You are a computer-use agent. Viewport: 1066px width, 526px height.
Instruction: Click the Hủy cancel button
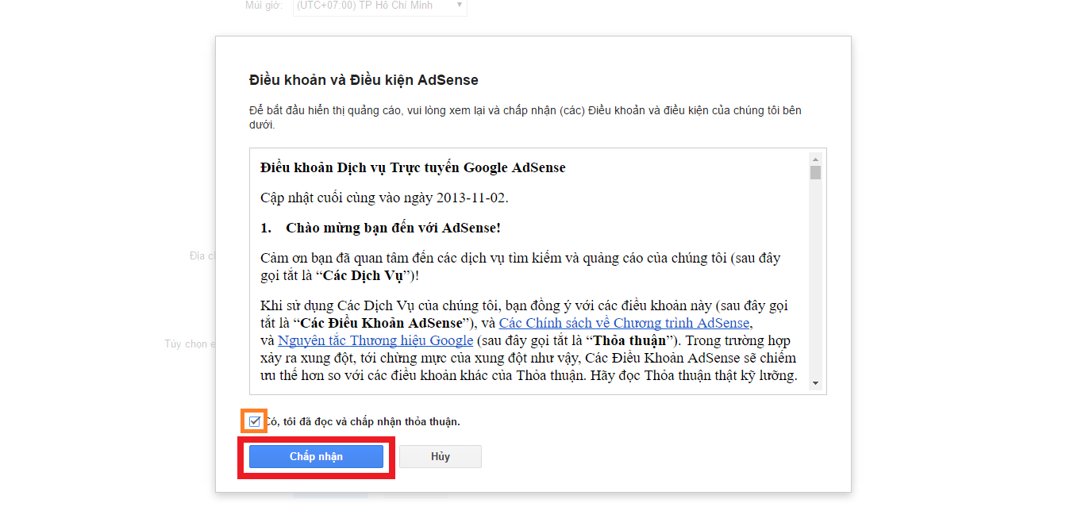click(441, 456)
